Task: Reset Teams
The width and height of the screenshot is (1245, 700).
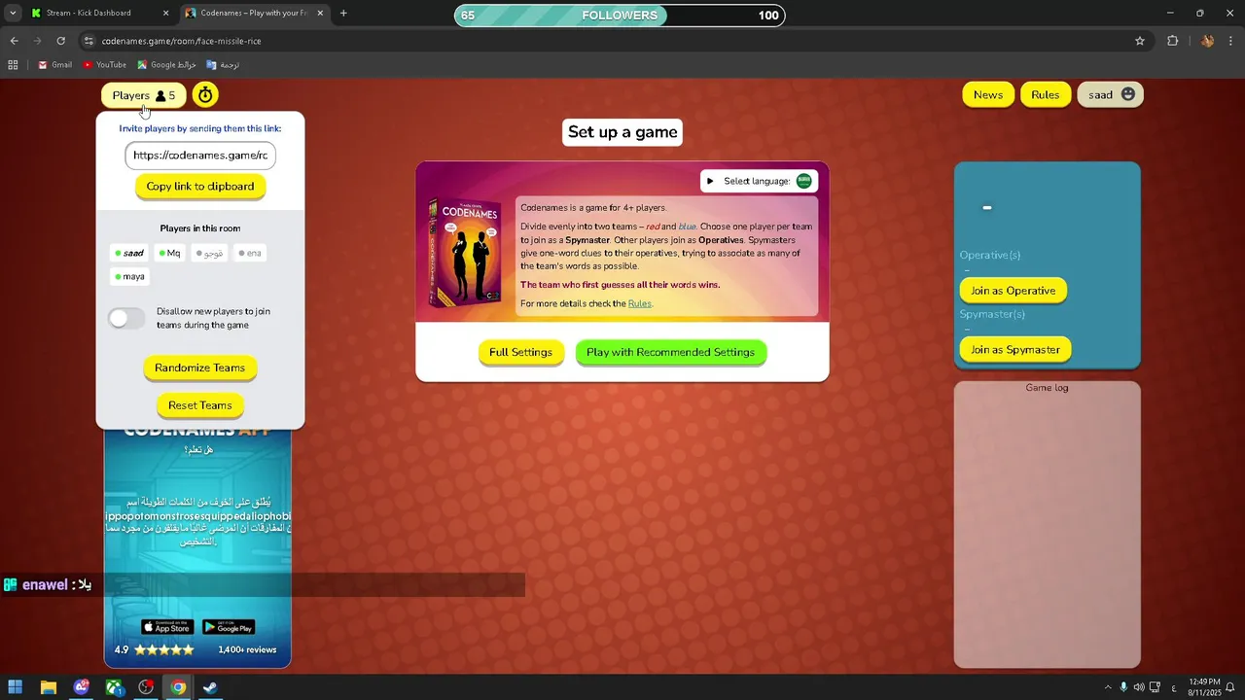Action: click(200, 405)
